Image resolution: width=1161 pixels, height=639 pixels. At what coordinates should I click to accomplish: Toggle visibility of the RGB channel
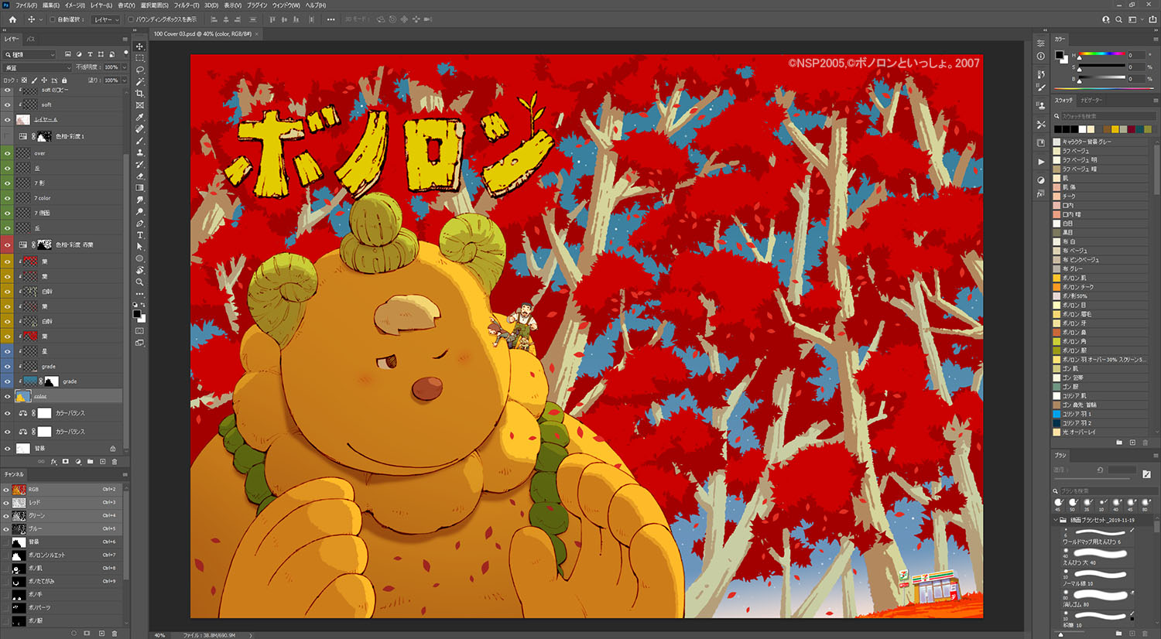[6, 490]
